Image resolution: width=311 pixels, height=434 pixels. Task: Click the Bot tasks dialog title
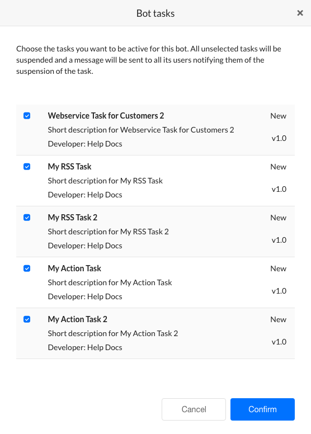[155, 13]
